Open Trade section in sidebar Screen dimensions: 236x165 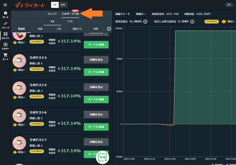[x=5, y=25]
